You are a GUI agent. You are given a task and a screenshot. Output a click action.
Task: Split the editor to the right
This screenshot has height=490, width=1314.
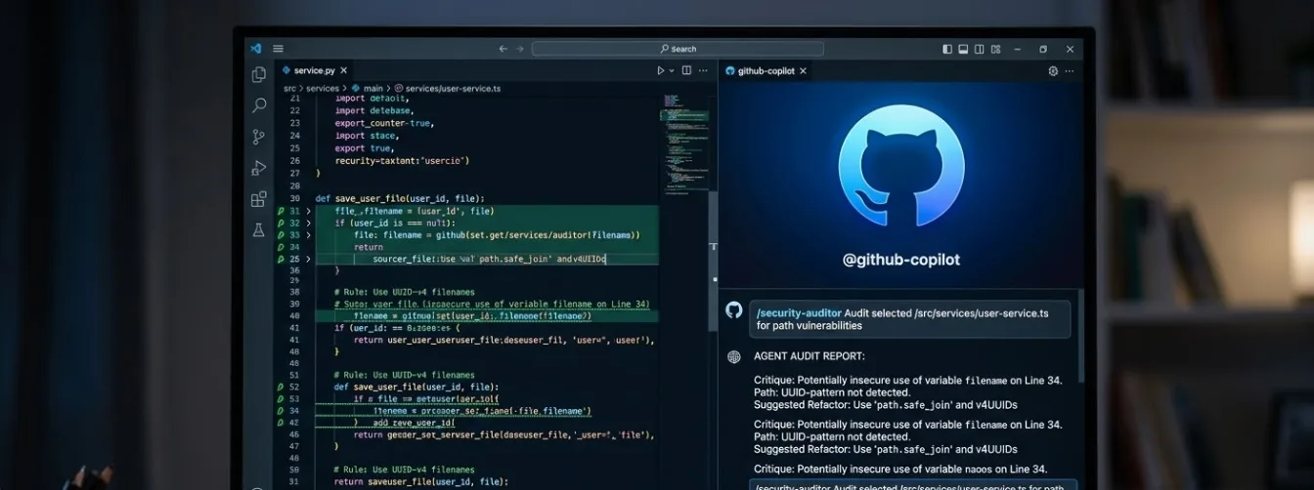coord(686,70)
